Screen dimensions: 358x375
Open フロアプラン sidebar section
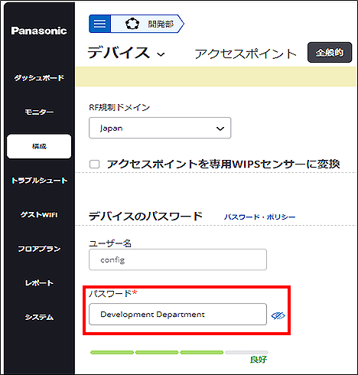click(39, 249)
